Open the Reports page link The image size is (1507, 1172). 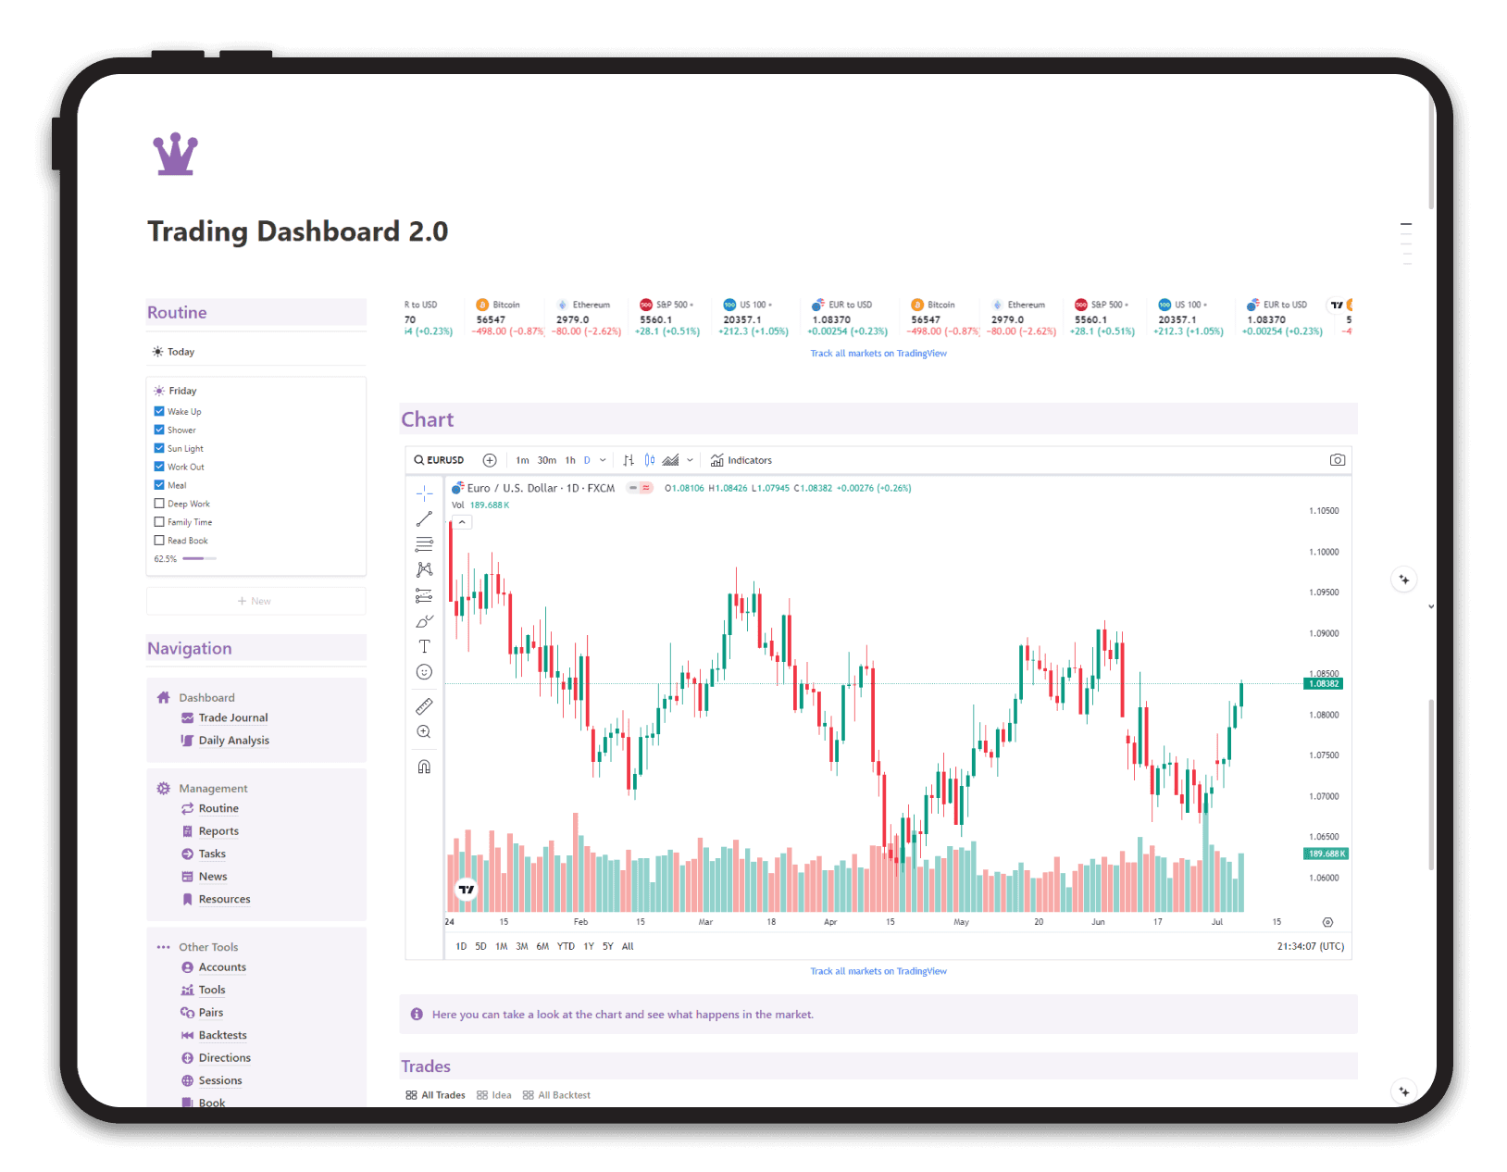(x=218, y=831)
